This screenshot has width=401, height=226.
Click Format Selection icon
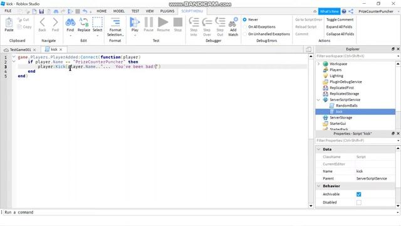115,23
